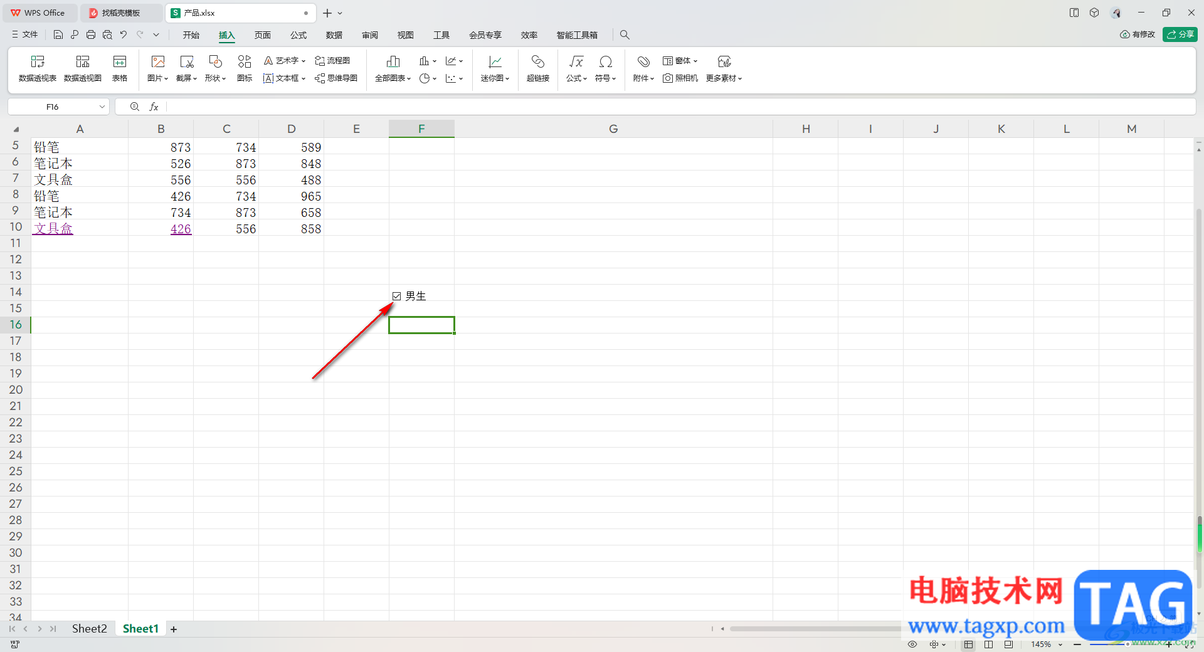The image size is (1204, 652).
Task: Switch to Page Break preview in status bar
Action: pyautogui.click(x=989, y=644)
